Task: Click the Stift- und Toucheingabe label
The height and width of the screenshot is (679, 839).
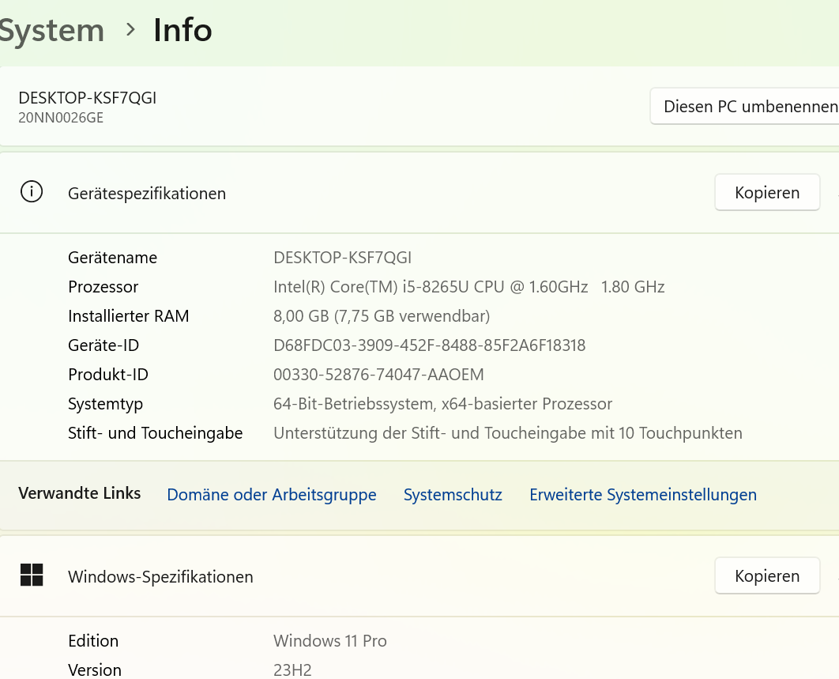Action: pyautogui.click(x=155, y=433)
